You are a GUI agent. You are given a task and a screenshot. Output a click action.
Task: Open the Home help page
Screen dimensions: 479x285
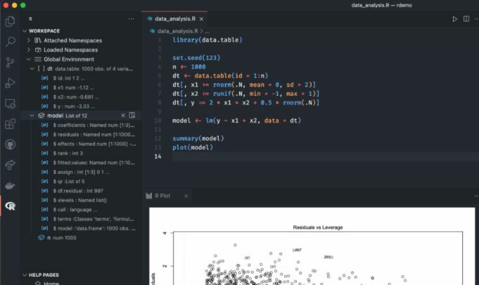coord(51,283)
